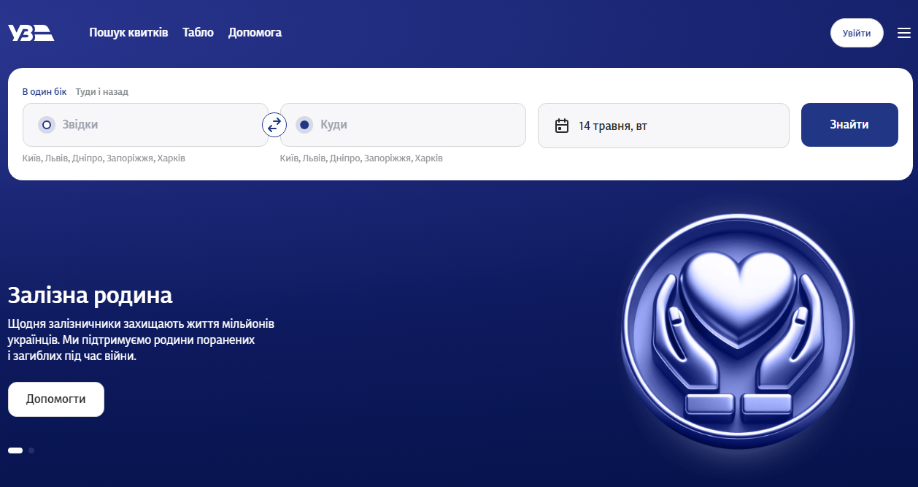The width and height of the screenshot is (918, 487).
Task: Pick 'Харків' suggestion under the Куди field
Action: [428, 158]
